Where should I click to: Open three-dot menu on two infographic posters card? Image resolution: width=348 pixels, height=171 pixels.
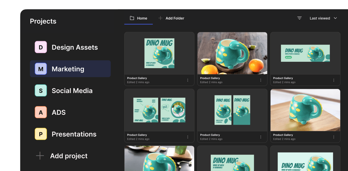click(x=188, y=137)
